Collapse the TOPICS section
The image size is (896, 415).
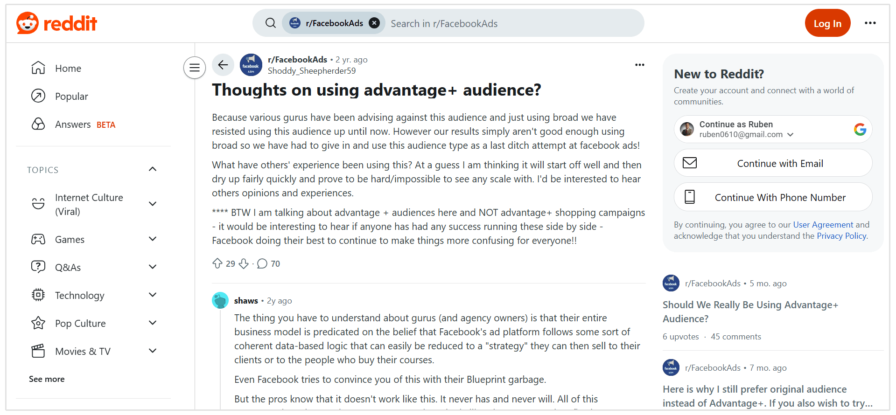(x=152, y=169)
